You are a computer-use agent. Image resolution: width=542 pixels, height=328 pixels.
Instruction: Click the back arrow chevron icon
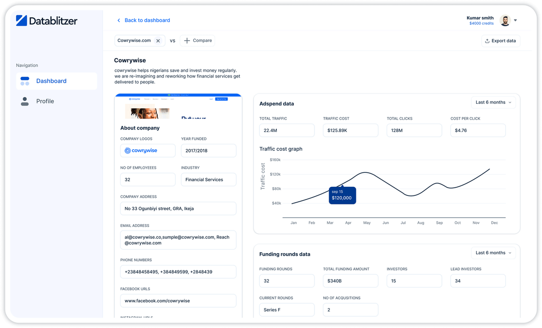[x=119, y=20]
